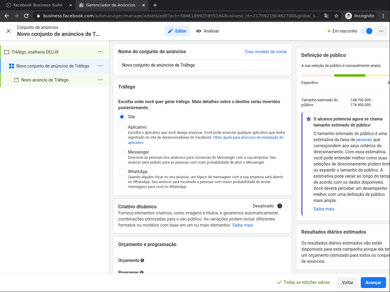This screenshot has width=390, height=292.
Task: Open new browser tab
Action: [155, 5]
